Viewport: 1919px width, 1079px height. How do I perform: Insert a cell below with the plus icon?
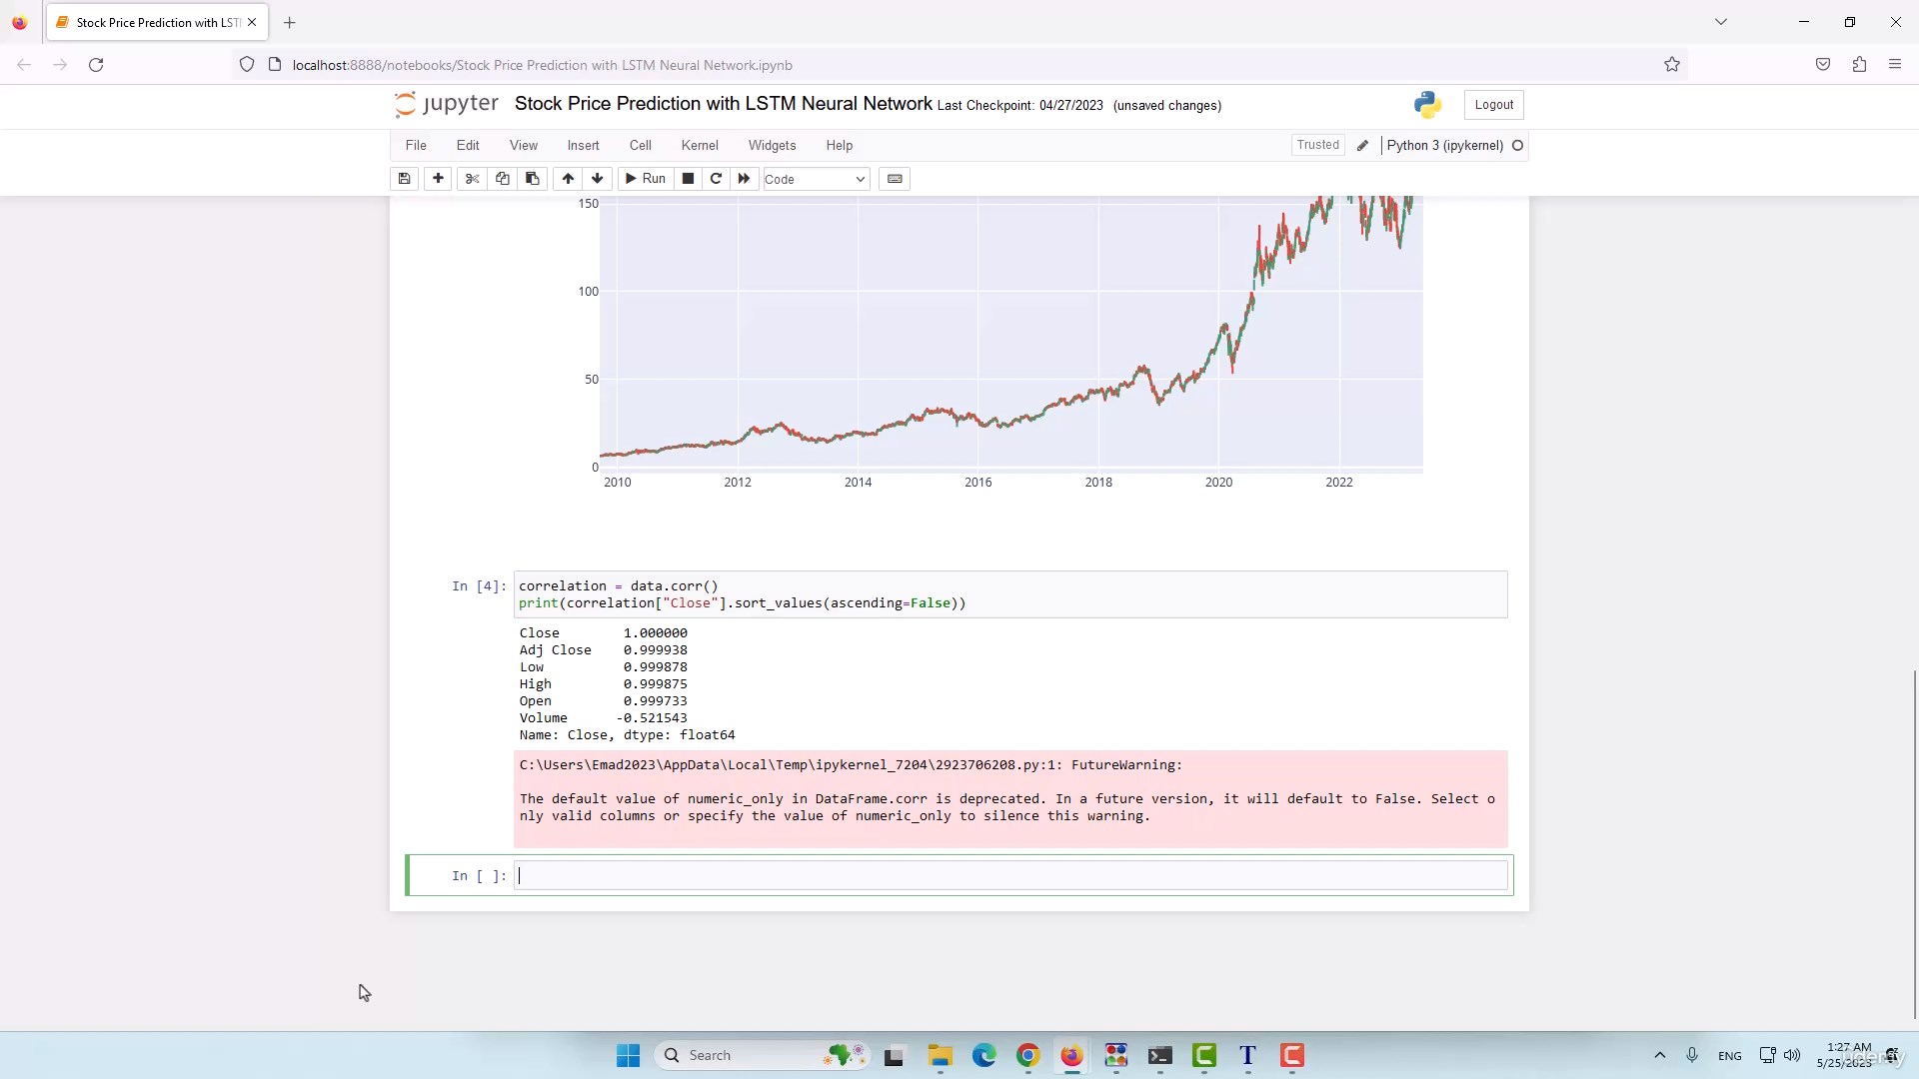[438, 179]
